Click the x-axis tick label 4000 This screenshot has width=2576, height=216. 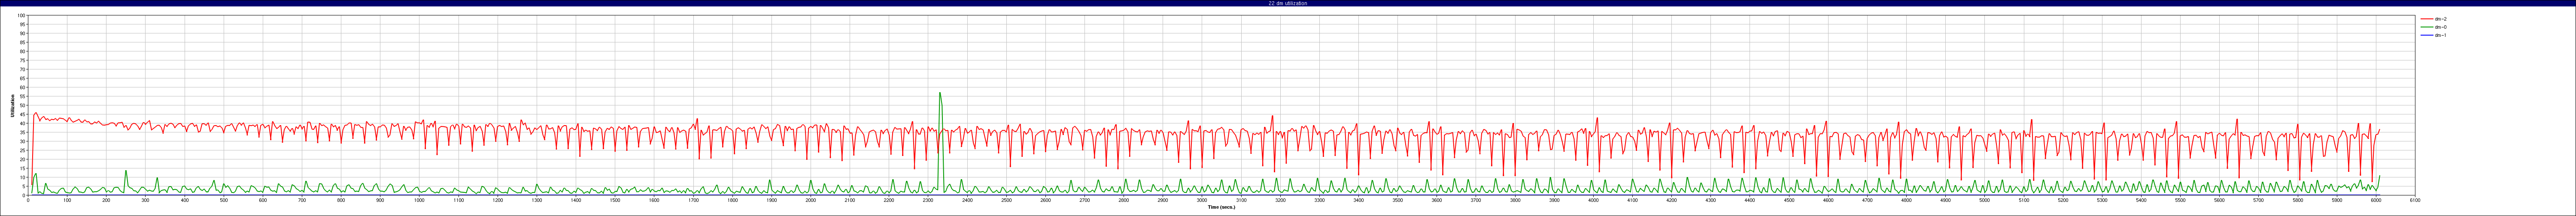point(1593,200)
